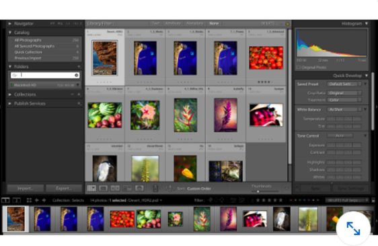The image size is (378, 246).
Task: Open People view in the toolbar
Action: coord(139,188)
